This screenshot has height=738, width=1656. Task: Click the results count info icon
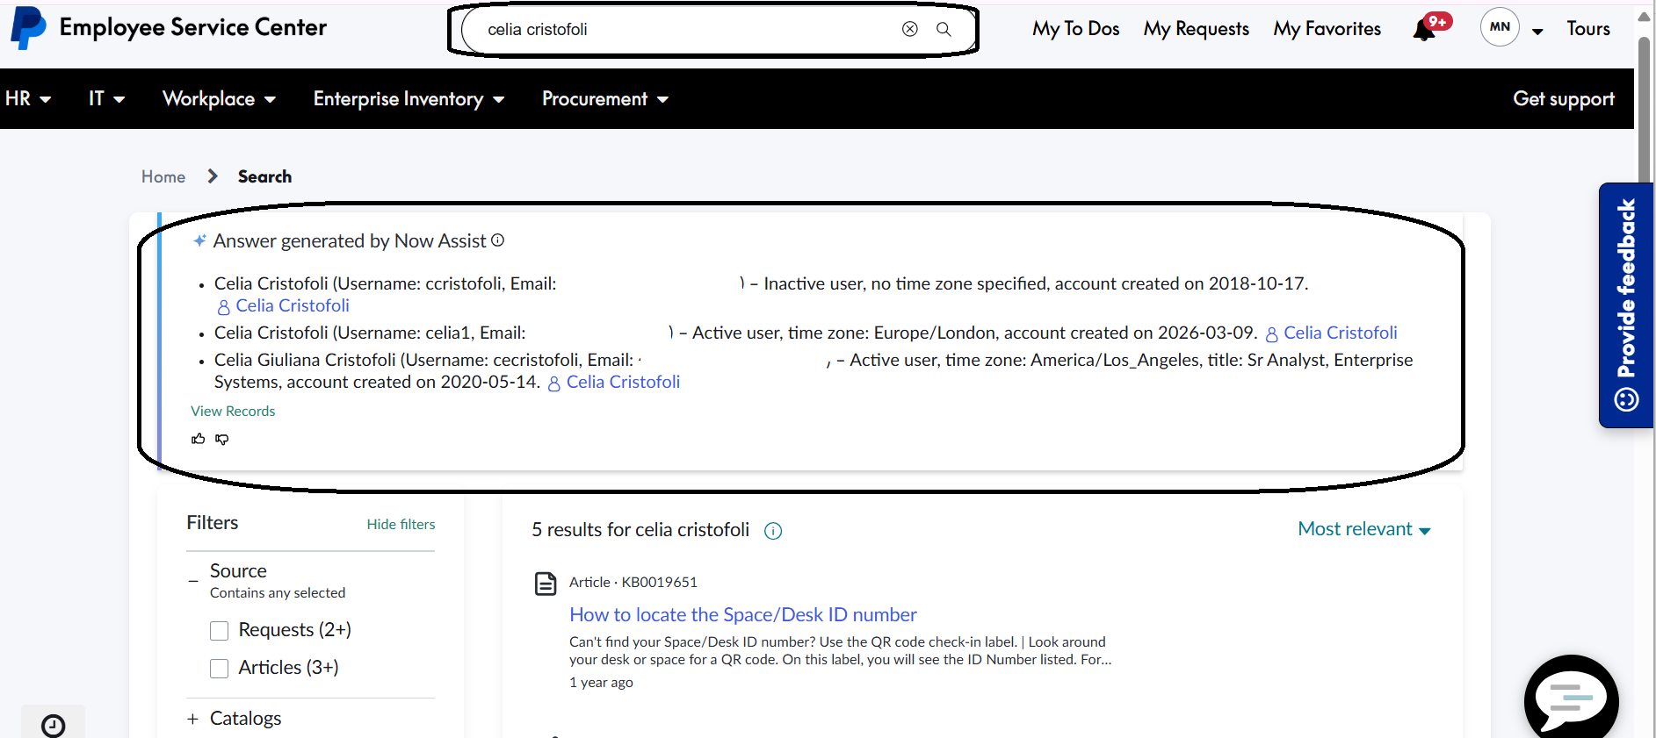[773, 531]
